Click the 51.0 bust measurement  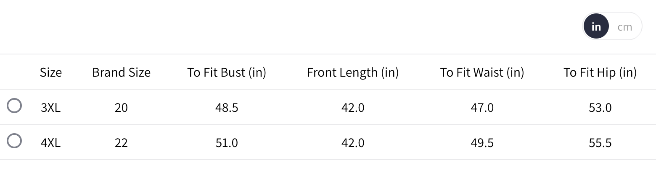pos(227,143)
